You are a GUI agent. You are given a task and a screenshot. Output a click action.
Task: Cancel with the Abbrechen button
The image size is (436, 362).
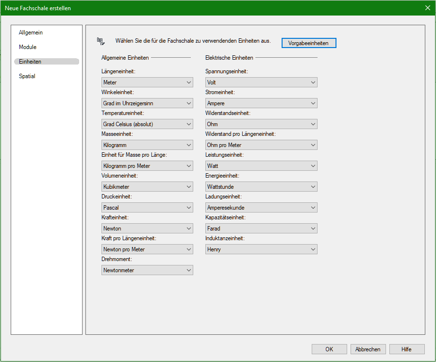(x=368, y=349)
